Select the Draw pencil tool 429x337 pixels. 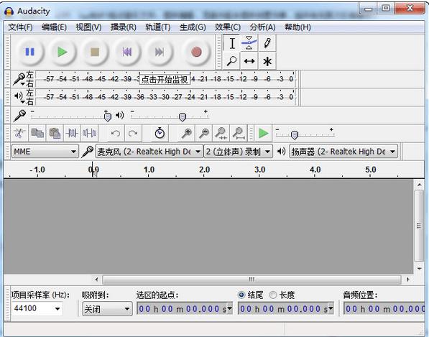coord(267,43)
